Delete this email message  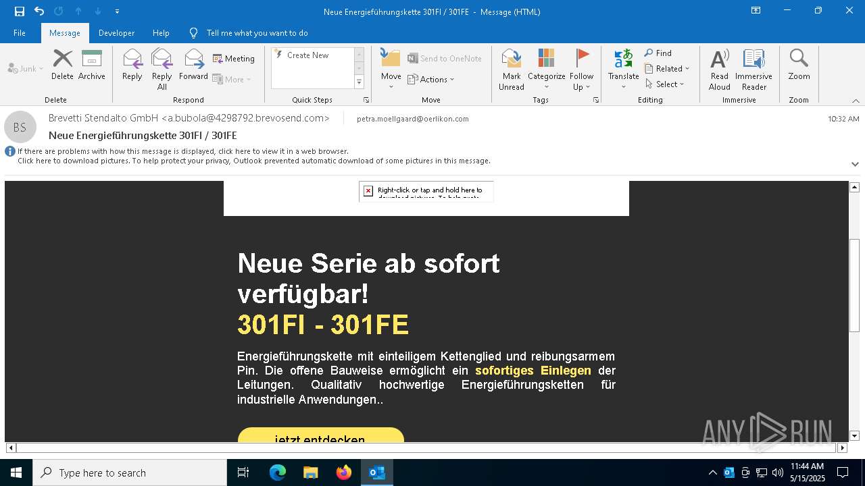[62, 65]
